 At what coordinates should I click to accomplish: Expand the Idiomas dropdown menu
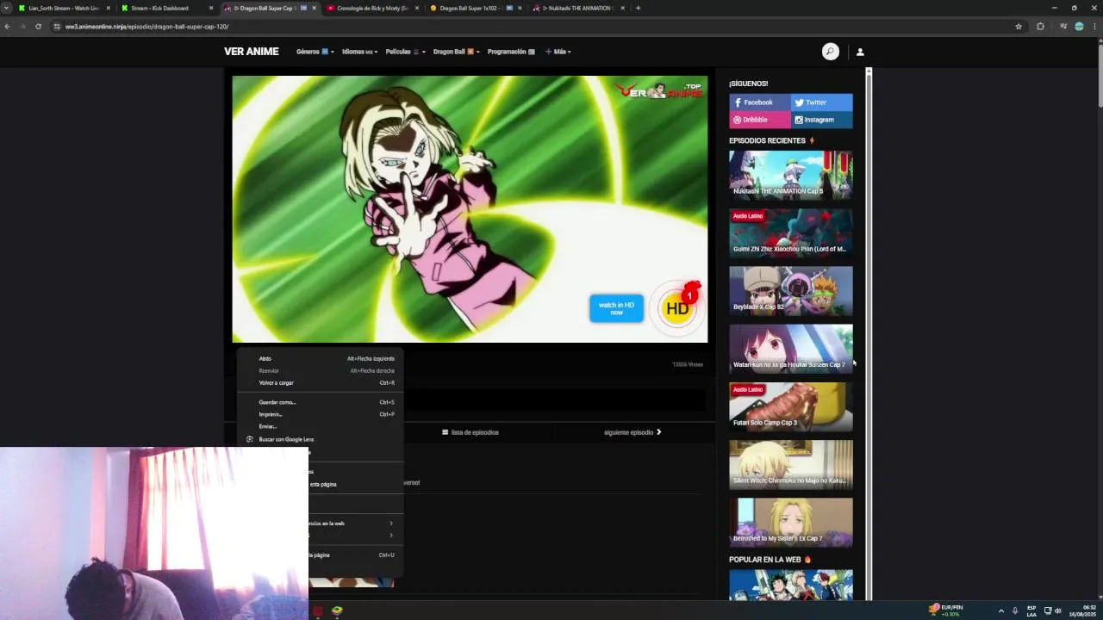coord(359,52)
